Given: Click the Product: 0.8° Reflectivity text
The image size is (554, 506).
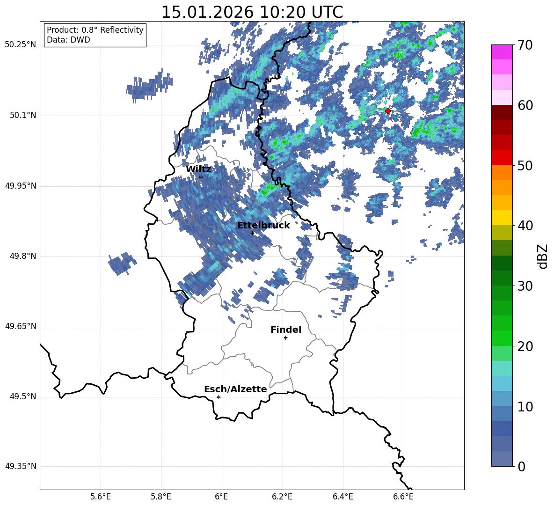Looking at the screenshot, I should pyautogui.click(x=95, y=30).
